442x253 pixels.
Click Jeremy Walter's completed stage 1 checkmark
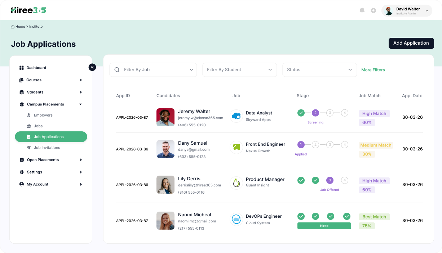coord(301,113)
